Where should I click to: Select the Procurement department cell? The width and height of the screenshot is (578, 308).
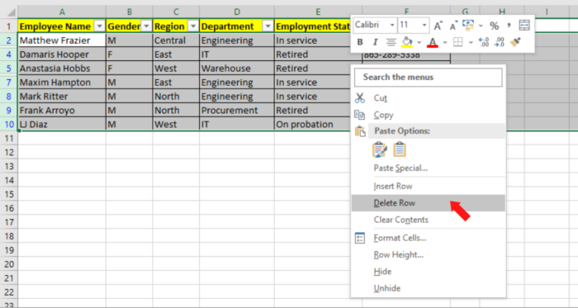point(237,111)
